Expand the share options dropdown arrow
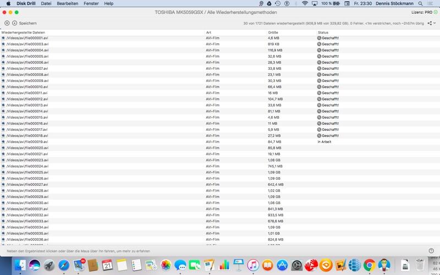This screenshot has height=275, width=440. click(435, 23)
